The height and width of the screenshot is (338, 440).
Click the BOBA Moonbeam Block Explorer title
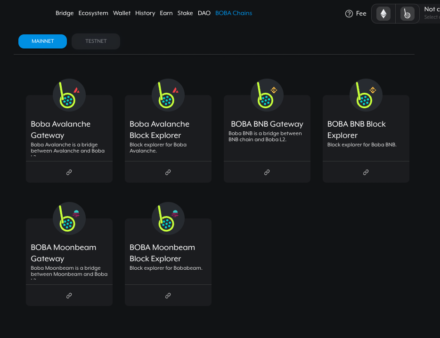coord(162,253)
